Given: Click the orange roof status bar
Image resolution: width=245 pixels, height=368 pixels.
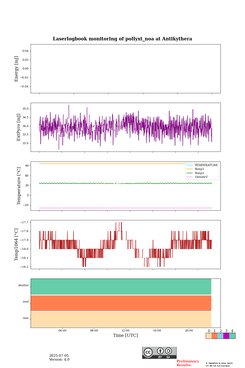Looking at the screenshot, I should [121, 303].
